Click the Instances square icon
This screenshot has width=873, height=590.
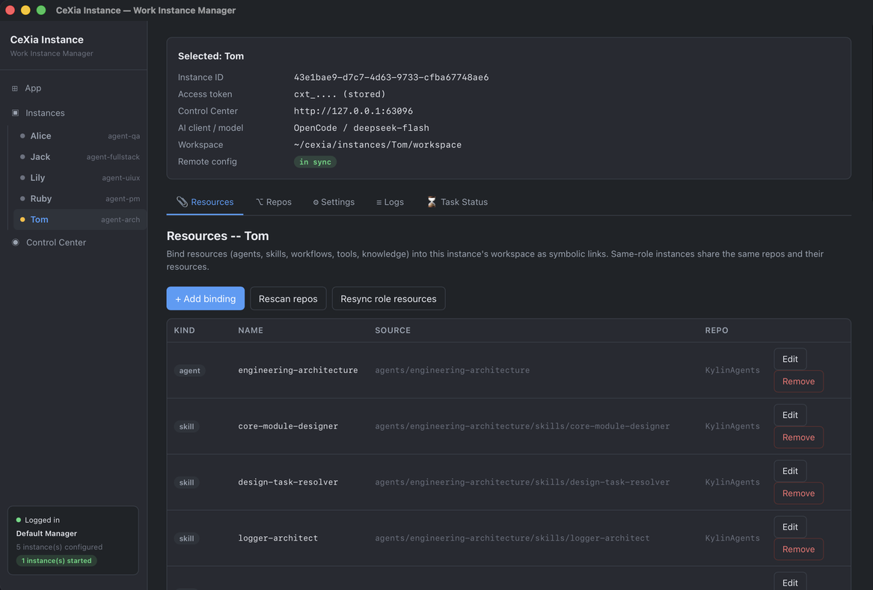[x=16, y=113]
